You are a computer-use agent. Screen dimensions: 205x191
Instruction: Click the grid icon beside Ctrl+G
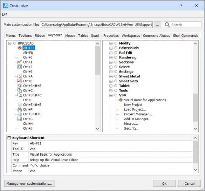pos(20,119)
